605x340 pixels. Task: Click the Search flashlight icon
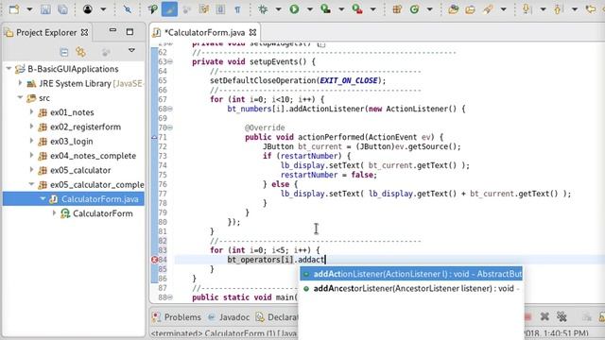tap(488, 9)
